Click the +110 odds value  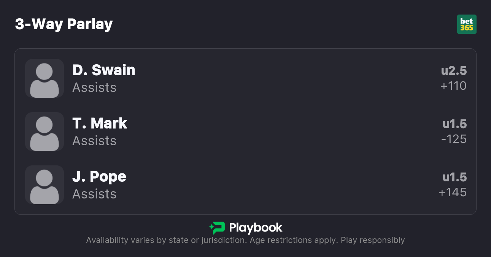(x=453, y=86)
